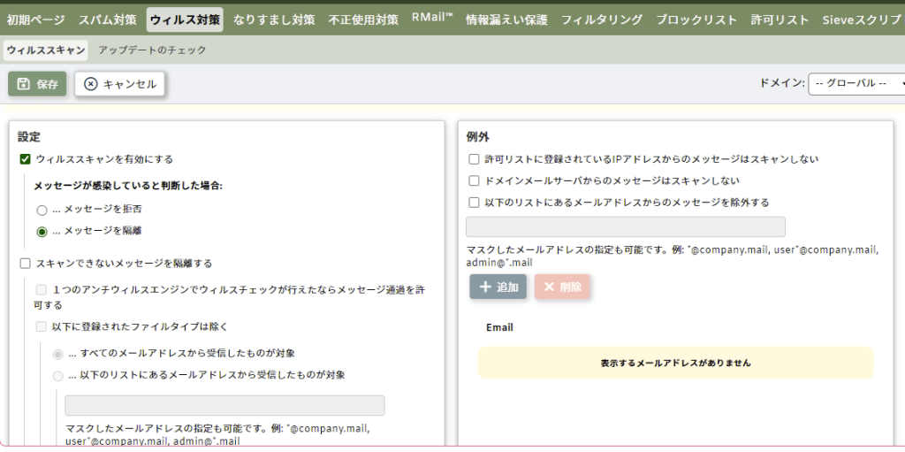Click the 削除 delete button
The width and height of the screenshot is (905, 452).
[562, 287]
